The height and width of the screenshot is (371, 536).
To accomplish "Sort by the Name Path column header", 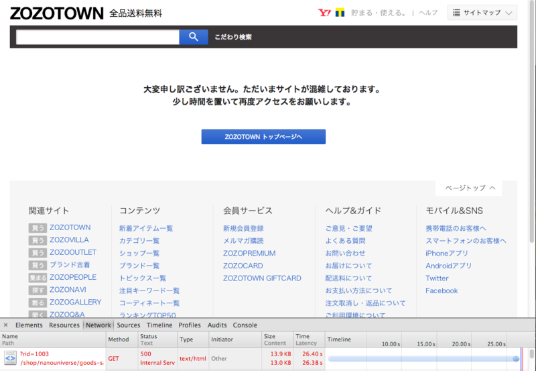I will pyautogui.click(x=53, y=339).
